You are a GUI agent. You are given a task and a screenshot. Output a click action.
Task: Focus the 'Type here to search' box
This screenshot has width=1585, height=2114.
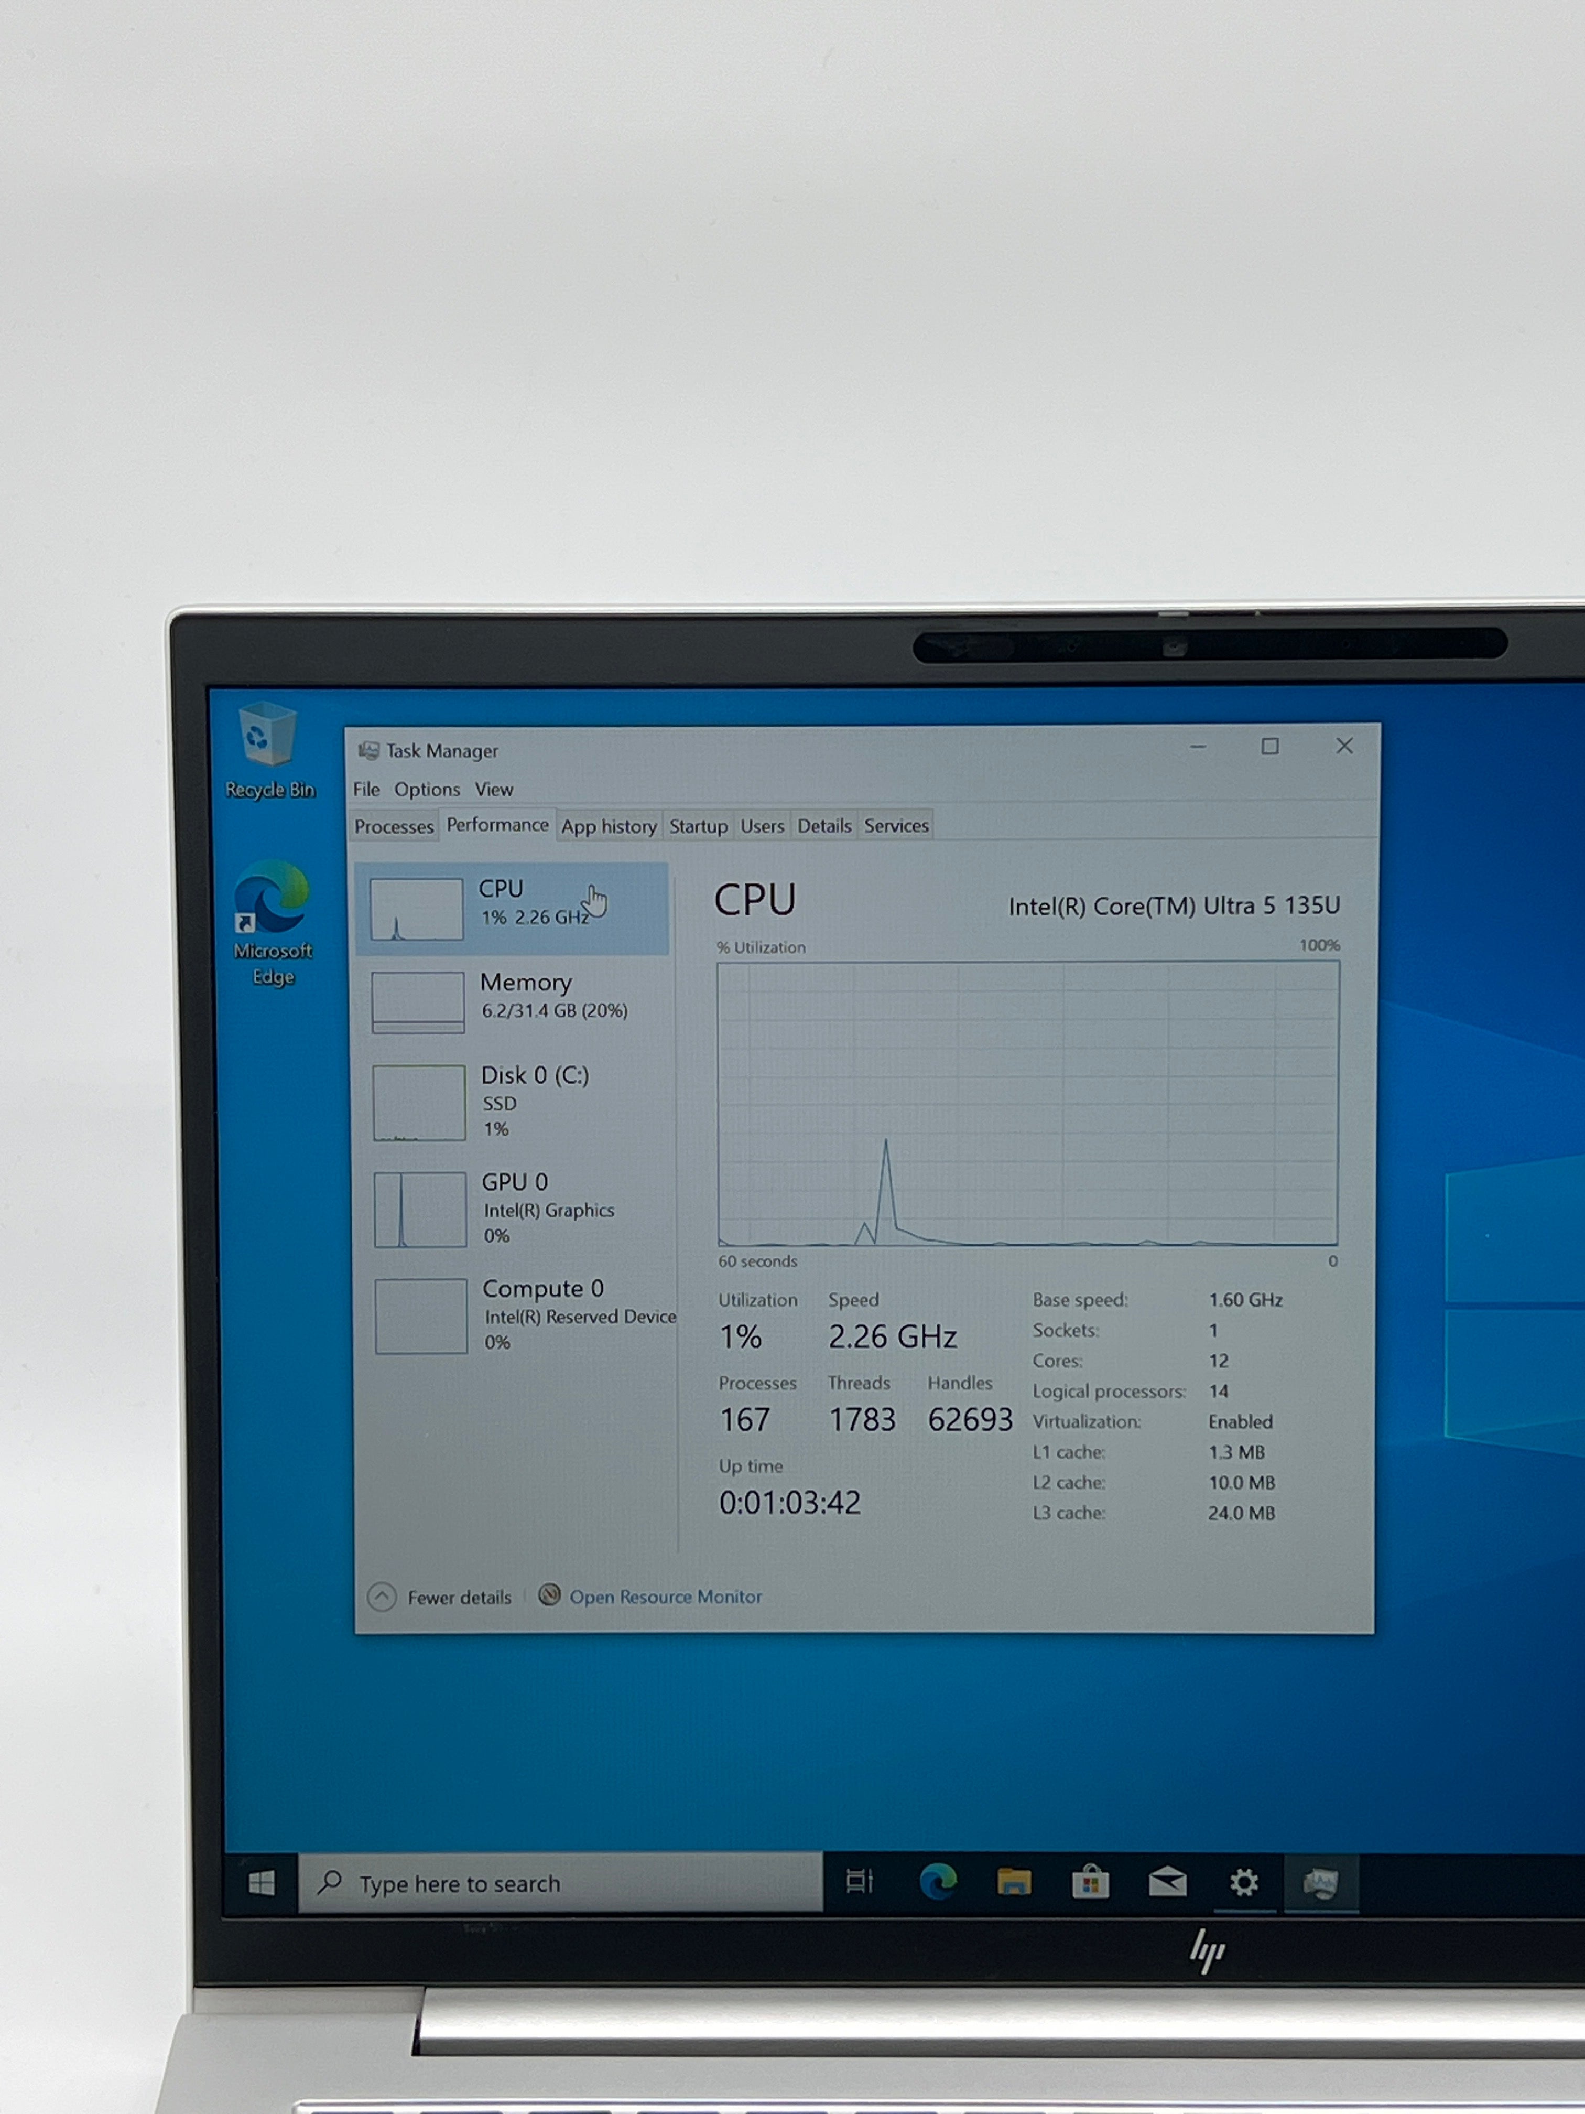[x=561, y=1883]
